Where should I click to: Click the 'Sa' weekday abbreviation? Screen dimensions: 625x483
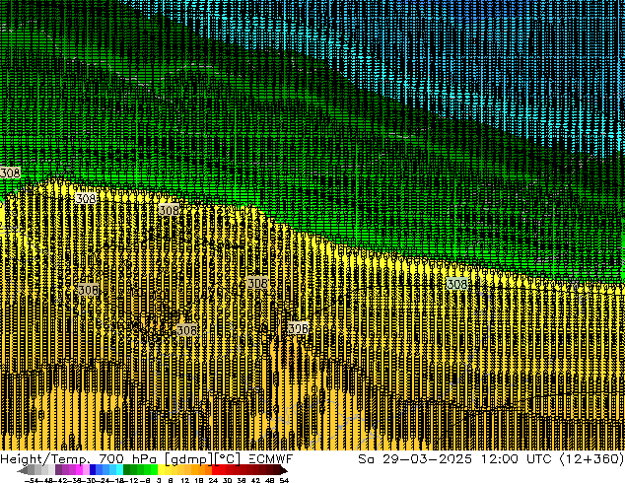click(366, 459)
